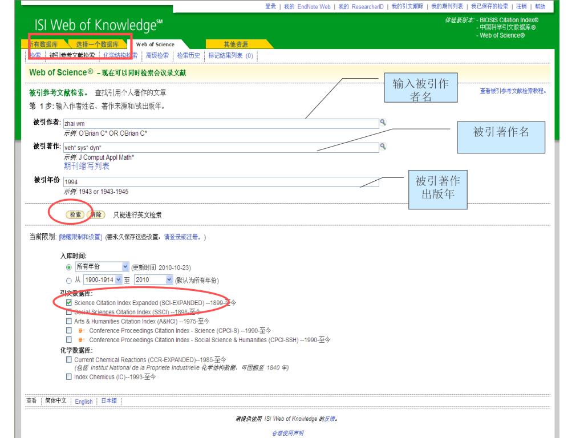The height and width of the screenshot is (438, 584).
Task: Click the 检索 search button
Action: click(x=75, y=214)
